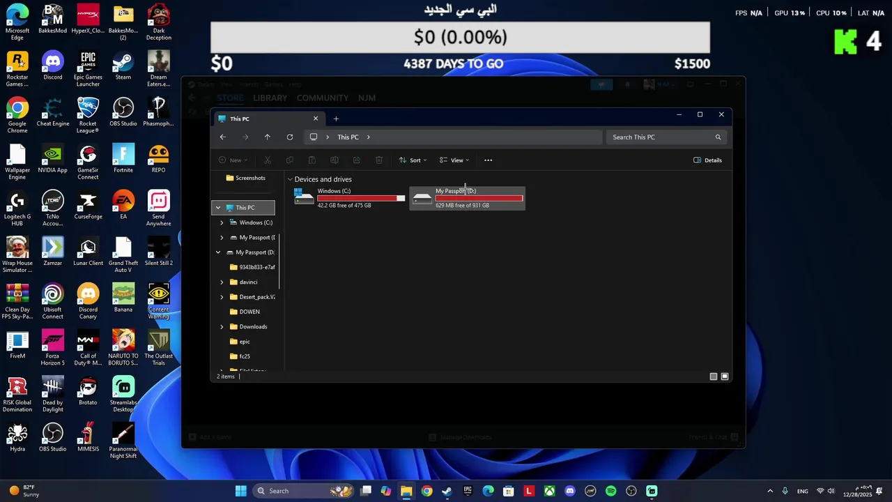Viewport: 892px width, 502px height.
Task: Select Ubisoft Connect desktop icon
Action: click(53, 301)
